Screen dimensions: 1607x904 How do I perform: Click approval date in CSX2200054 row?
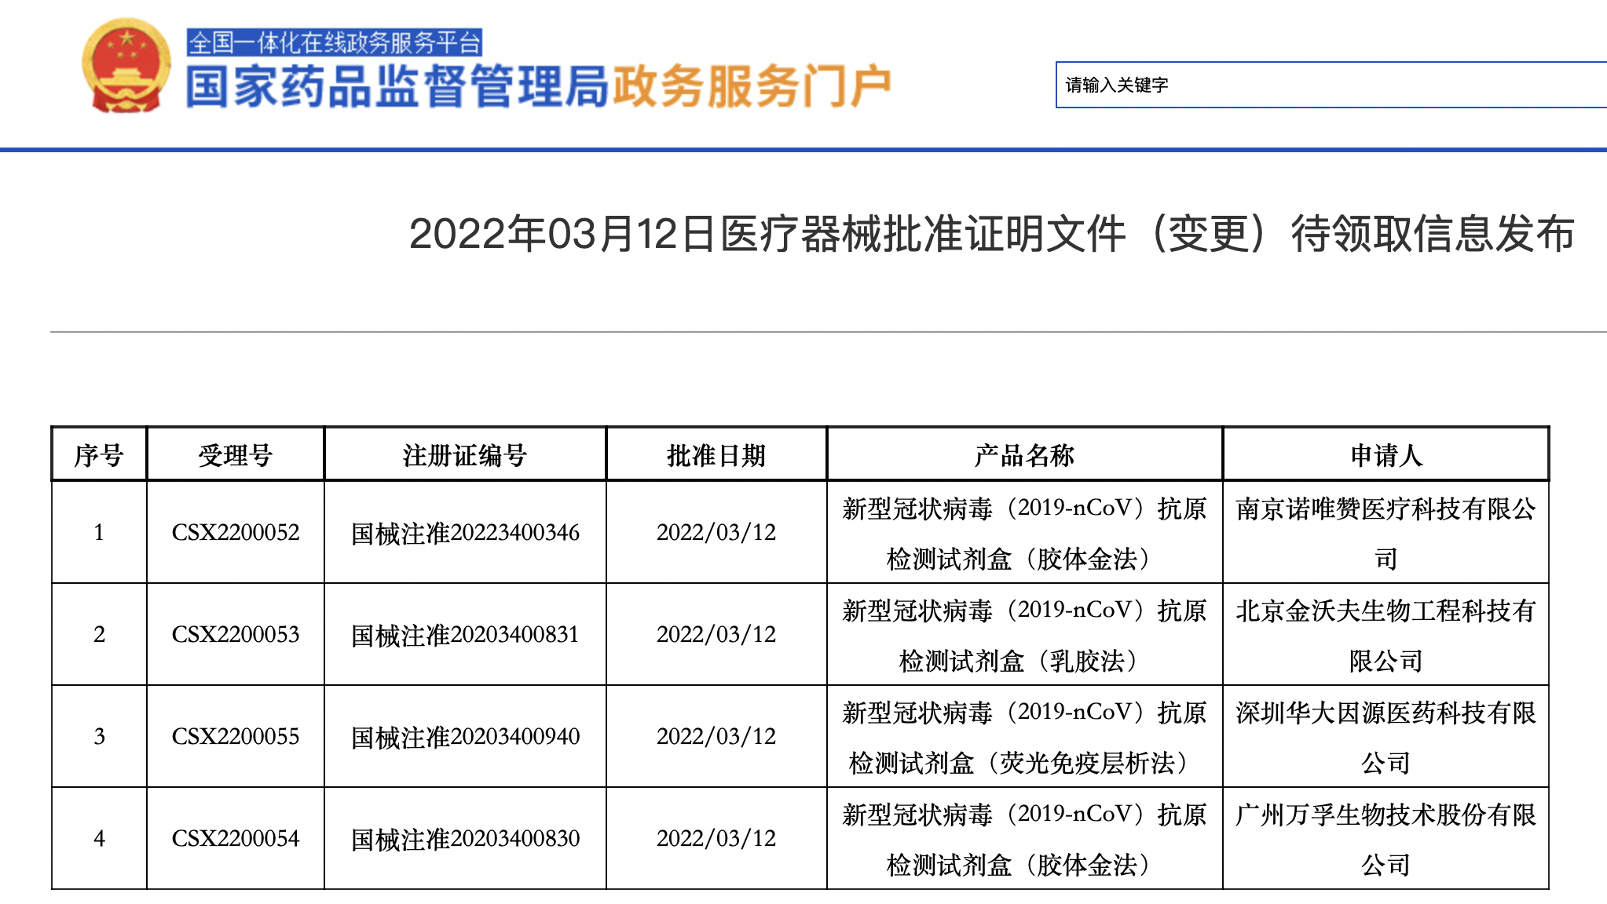pyautogui.click(x=716, y=838)
